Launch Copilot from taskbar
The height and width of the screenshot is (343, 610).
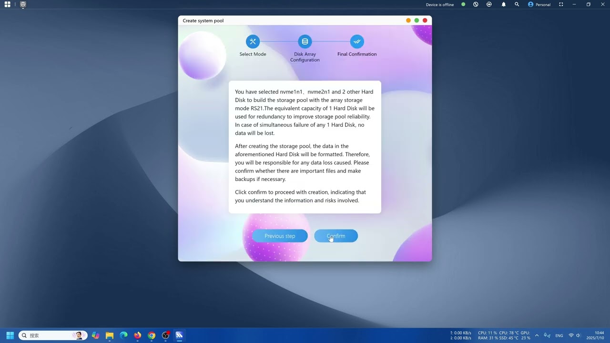96,335
